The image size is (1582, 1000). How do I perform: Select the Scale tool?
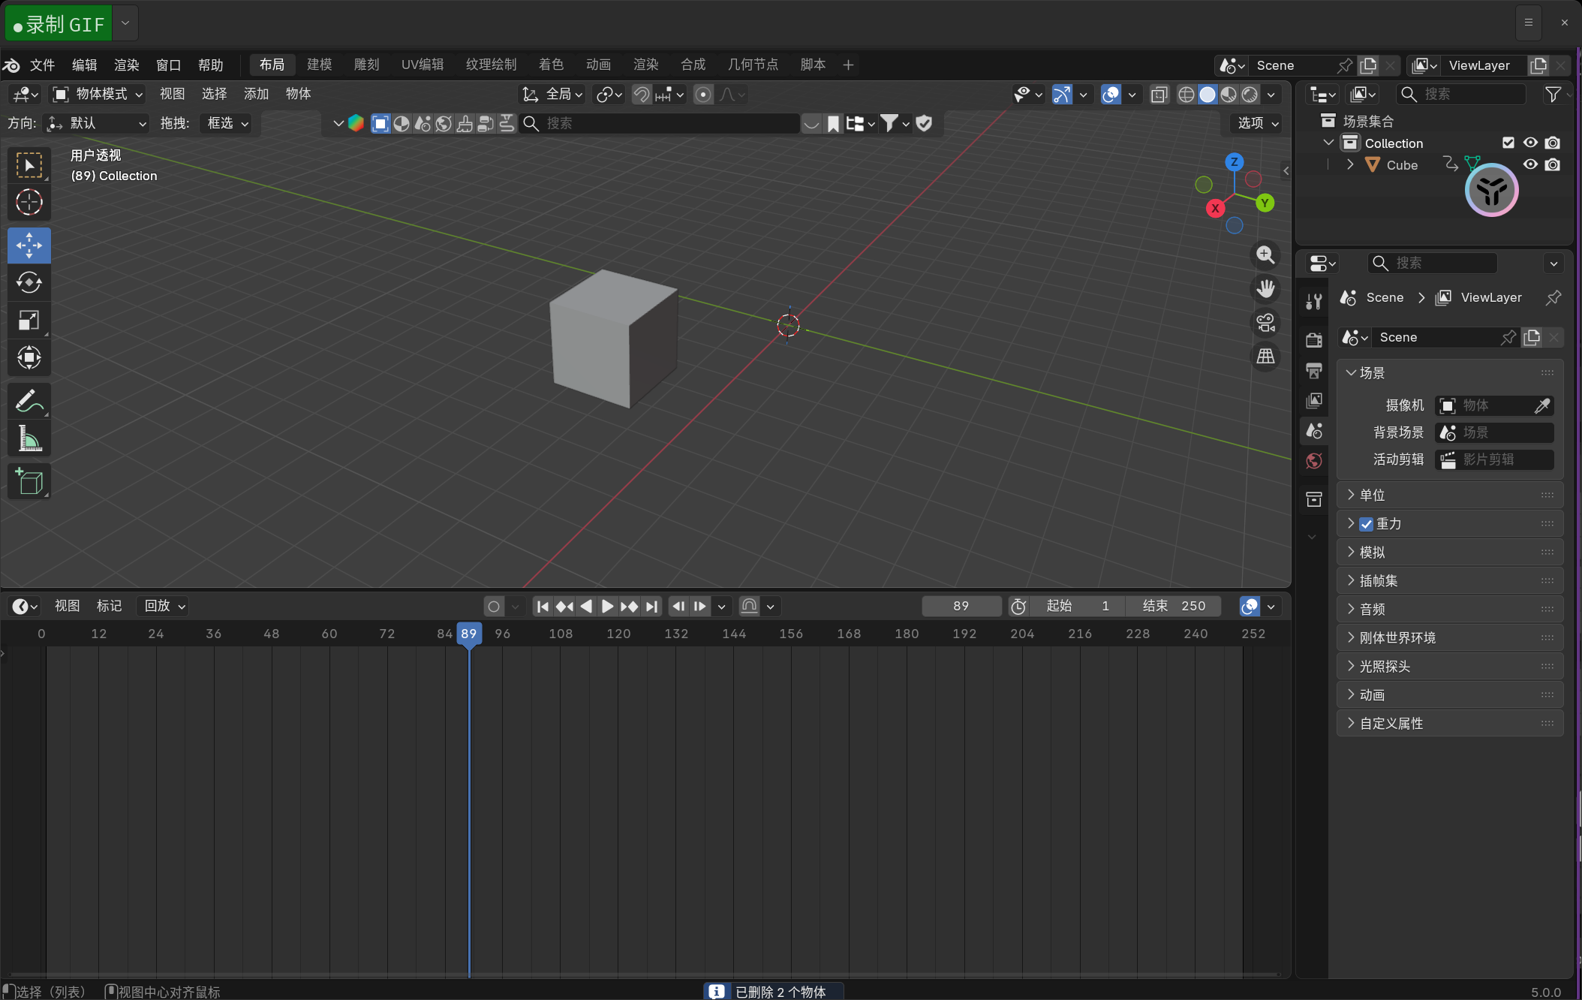[x=29, y=321]
